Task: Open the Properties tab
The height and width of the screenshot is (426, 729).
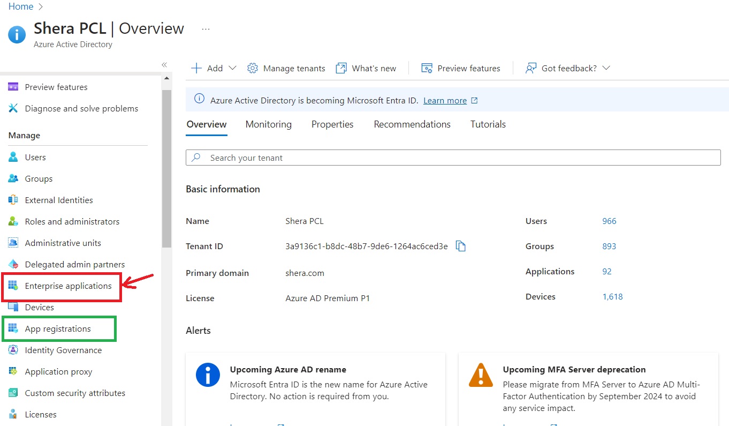Action: point(332,124)
